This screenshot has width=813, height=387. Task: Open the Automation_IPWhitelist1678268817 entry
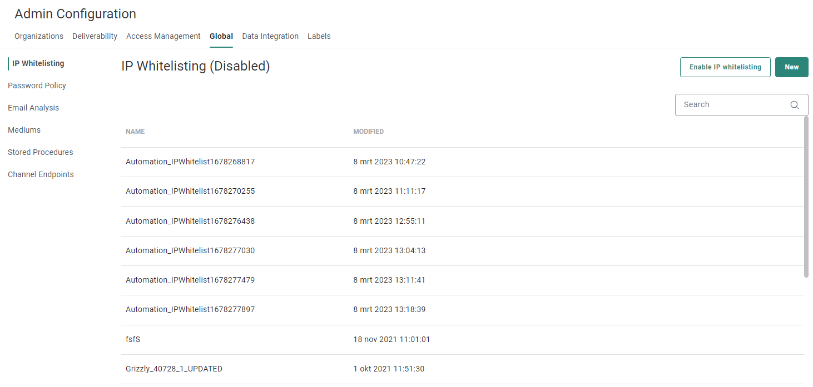[x=190, y=162]
